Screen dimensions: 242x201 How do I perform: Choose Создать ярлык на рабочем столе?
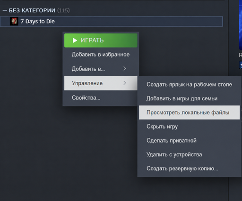point(189,84)
